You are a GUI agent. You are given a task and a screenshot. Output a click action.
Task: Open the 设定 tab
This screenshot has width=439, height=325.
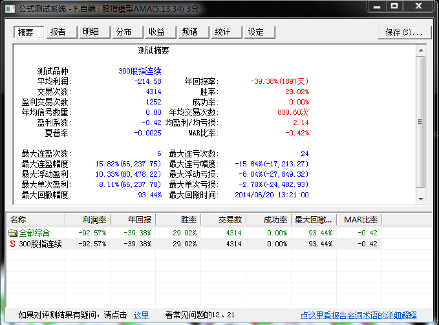coord(260,32)
